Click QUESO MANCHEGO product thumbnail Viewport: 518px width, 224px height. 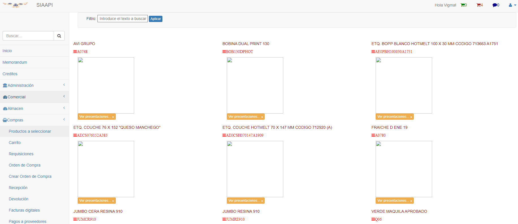(106, 169)
